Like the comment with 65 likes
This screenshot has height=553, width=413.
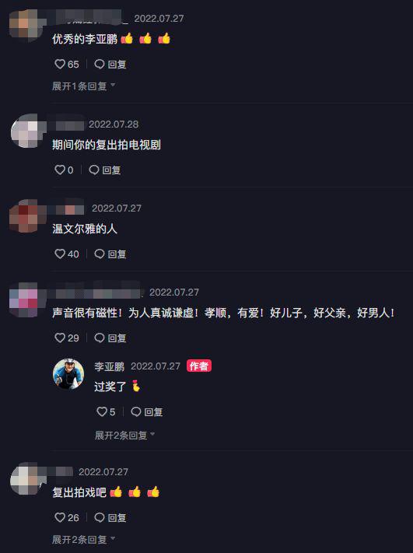(60, 65)
